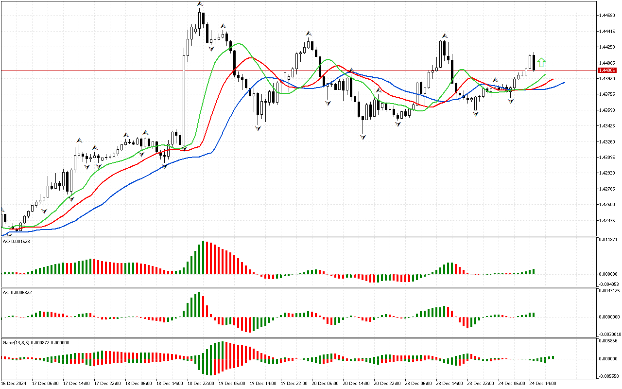The width and height of the screenshot is (622, 389).
Task: Click the 24 Dec 14:00 time label
Action: tap(543, 384)
